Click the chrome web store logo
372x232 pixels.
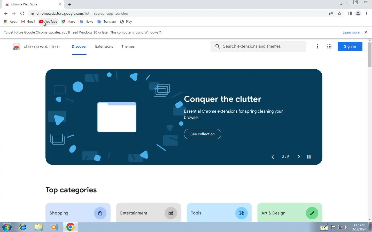(36, 46)
